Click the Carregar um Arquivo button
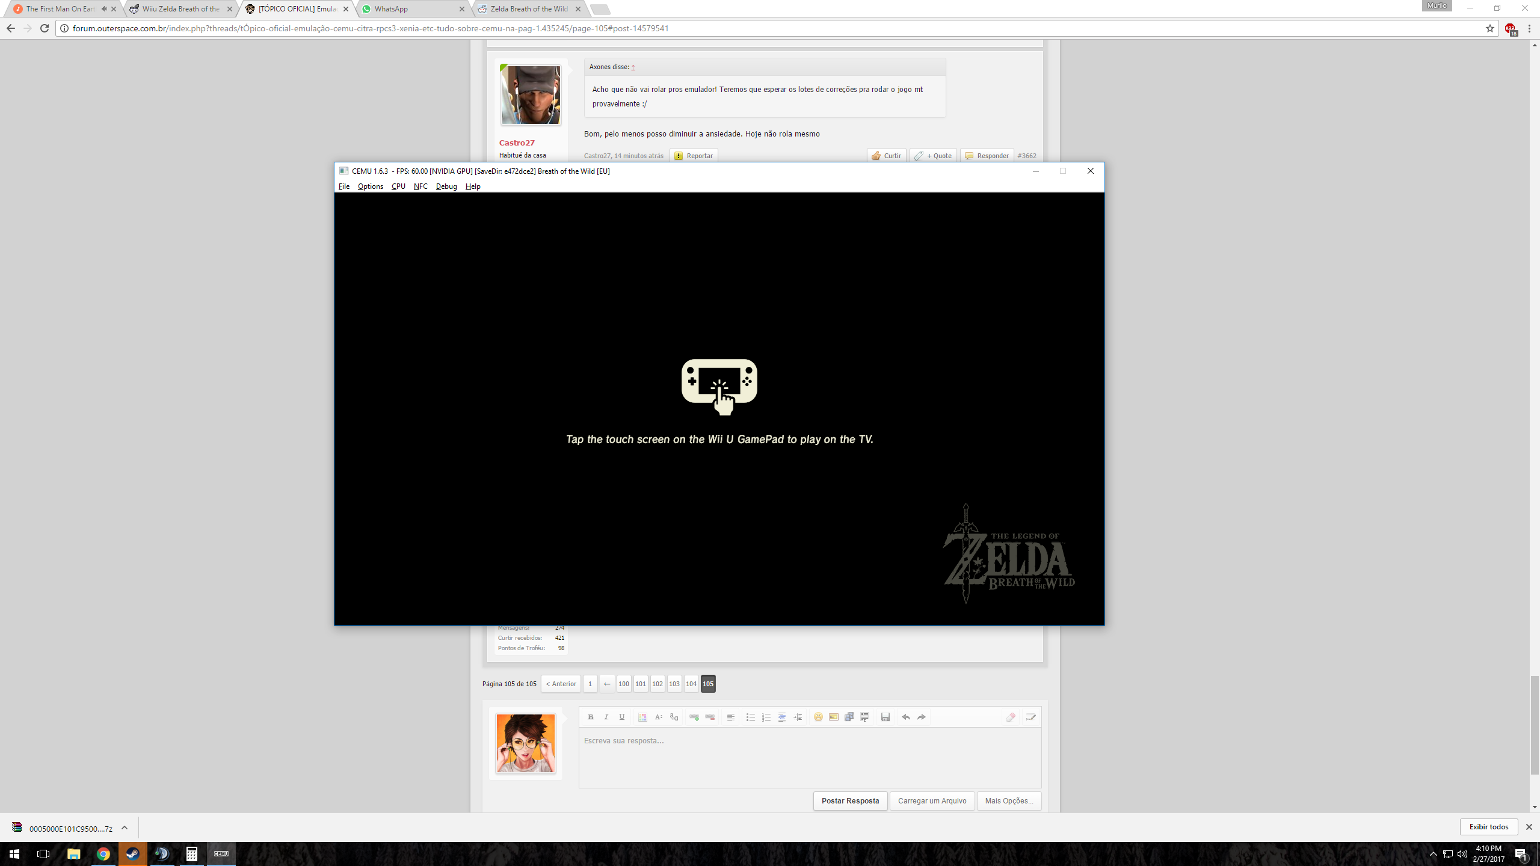 932,800
